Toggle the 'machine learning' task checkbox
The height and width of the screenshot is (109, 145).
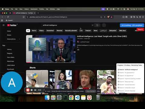118,79
